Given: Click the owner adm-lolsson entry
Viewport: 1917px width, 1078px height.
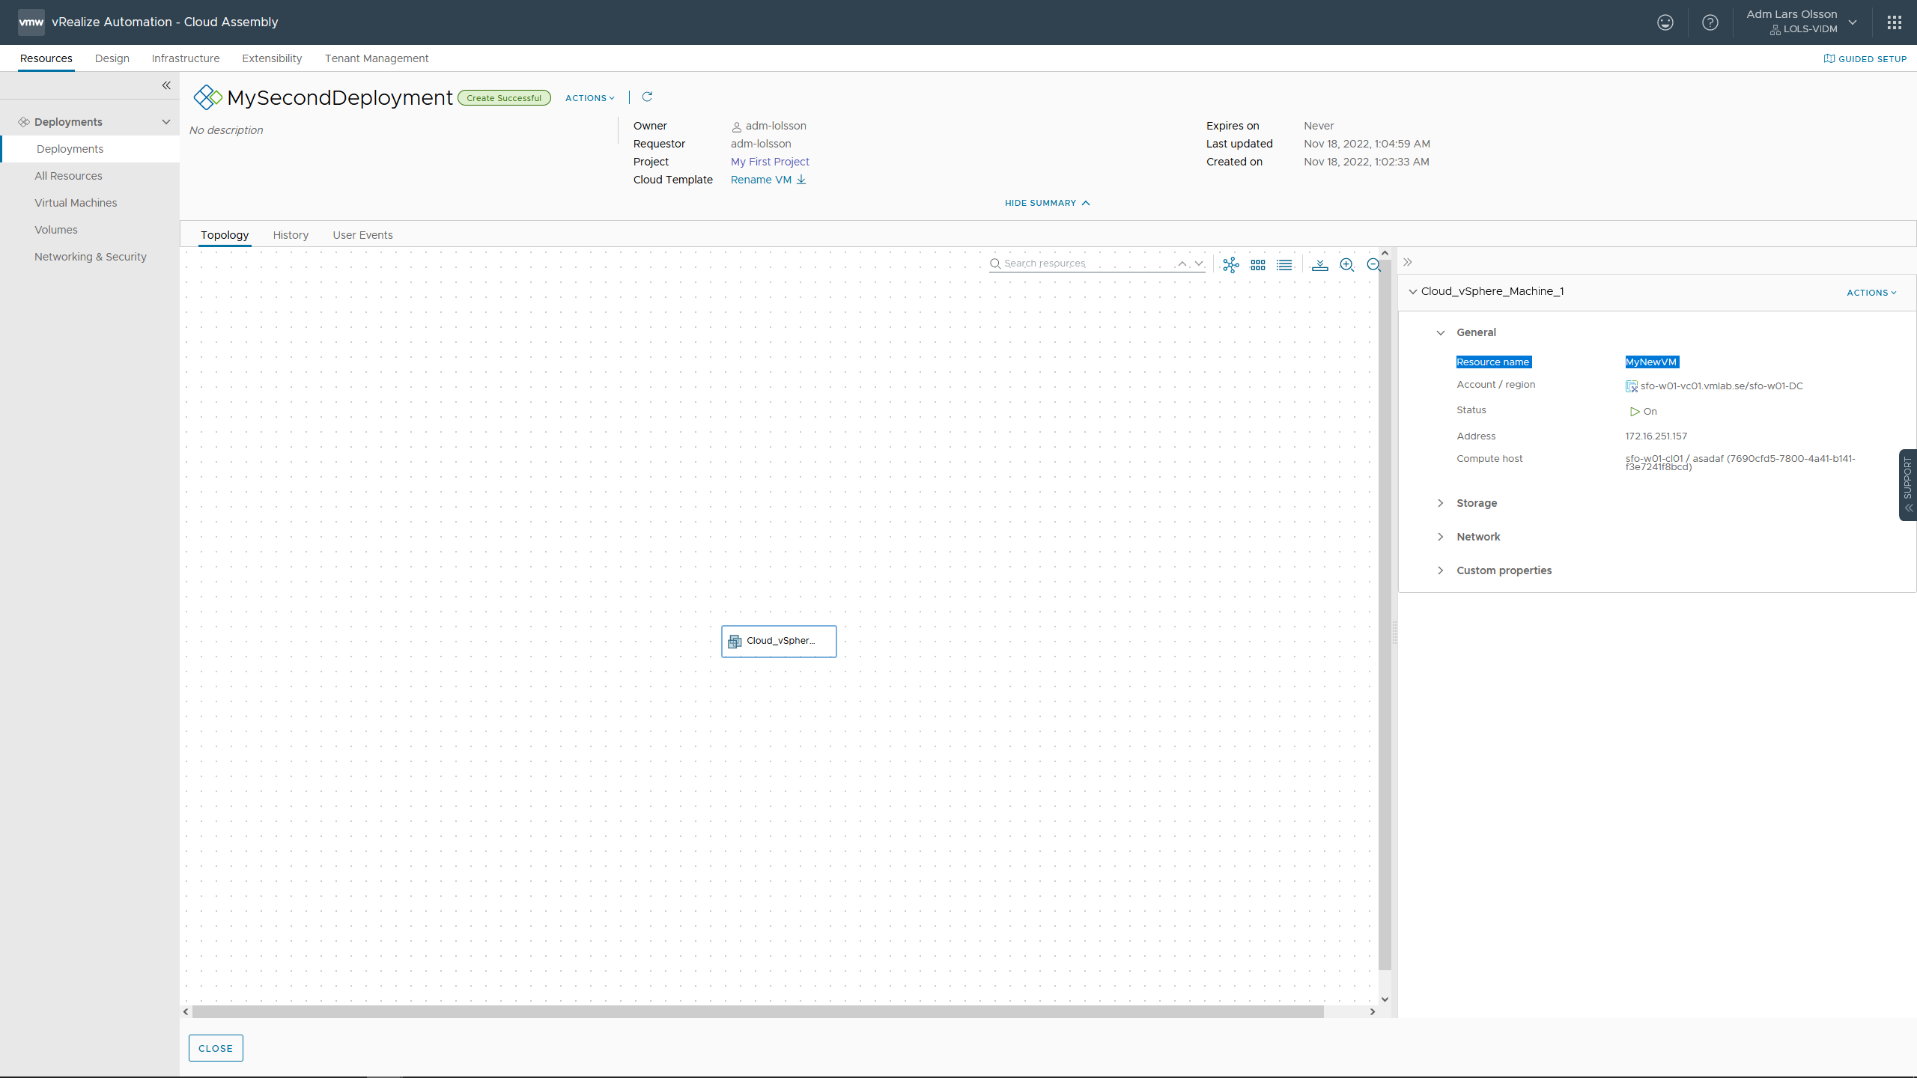Looking at the screenshot, I should point(769,126).
